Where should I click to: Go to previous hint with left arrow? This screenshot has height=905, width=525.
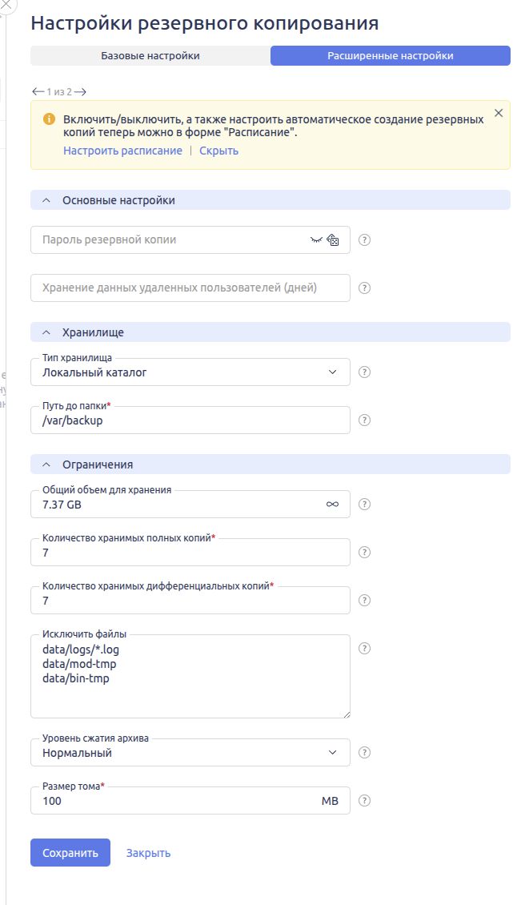click(38, 91)
